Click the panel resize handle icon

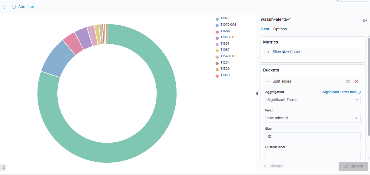tap(257, 93)
